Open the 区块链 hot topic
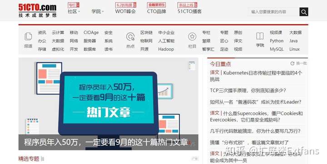 coord(146,33)
